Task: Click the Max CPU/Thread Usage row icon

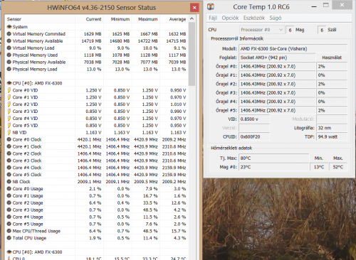Action: pos(9,231)
